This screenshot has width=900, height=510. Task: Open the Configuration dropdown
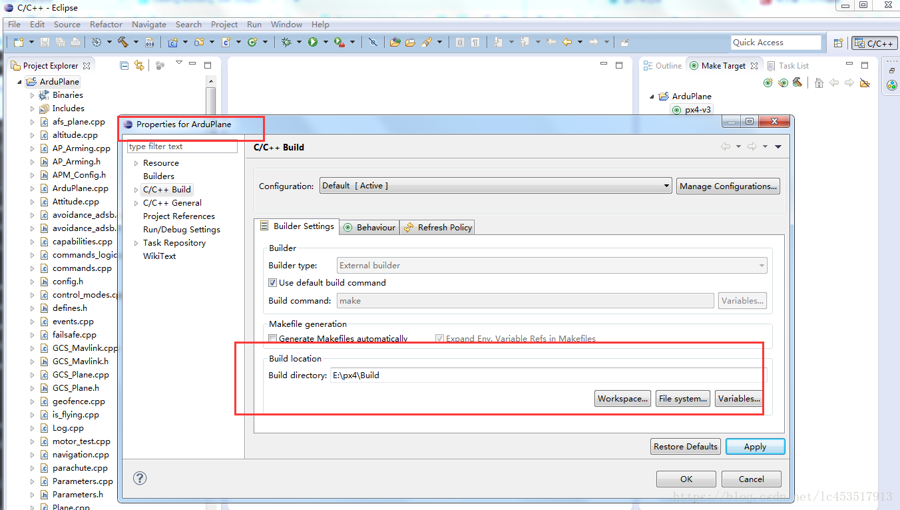pos(496,186)
